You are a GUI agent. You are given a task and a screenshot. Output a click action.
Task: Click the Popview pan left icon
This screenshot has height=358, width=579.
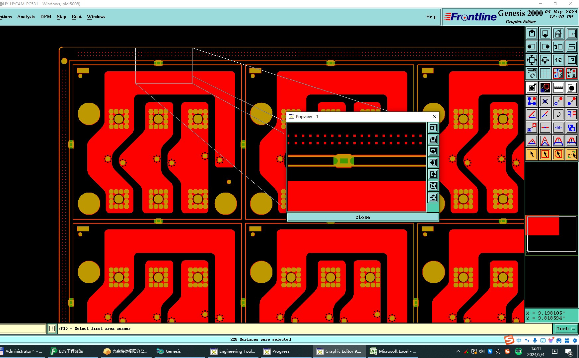[x=433, y=162]
